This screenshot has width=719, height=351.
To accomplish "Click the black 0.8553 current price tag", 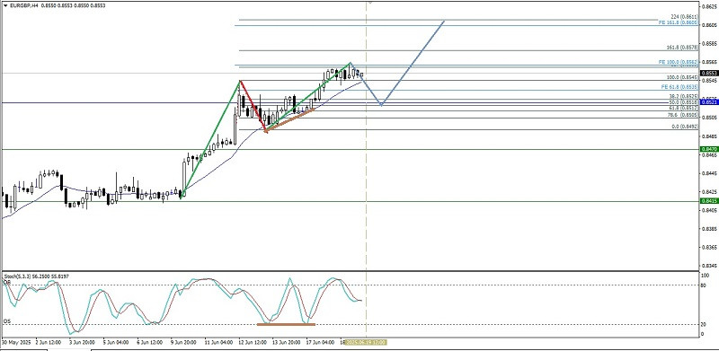I will click(708, 73).
